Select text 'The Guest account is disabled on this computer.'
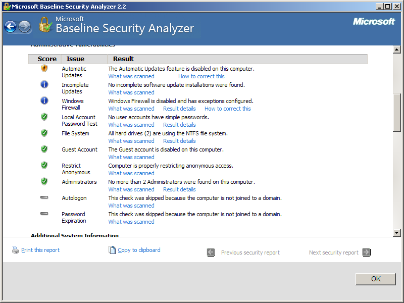 click(x=166, y=149)
